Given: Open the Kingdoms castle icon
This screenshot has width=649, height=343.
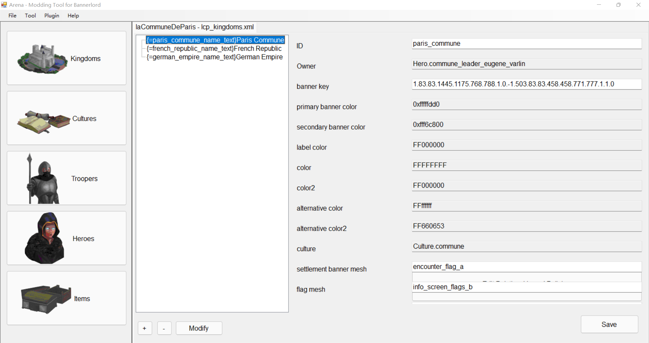Looking at the screenshot, I should click(42, 59).
